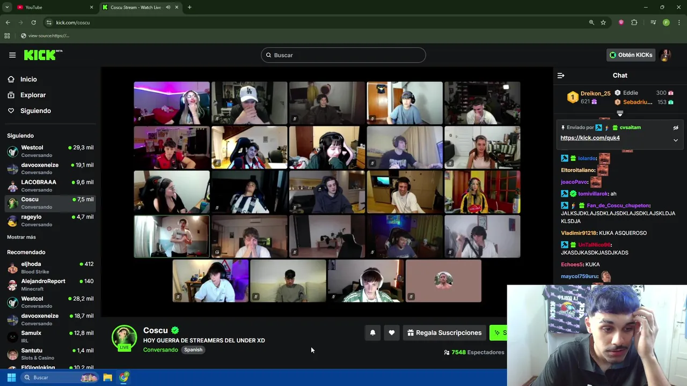Image resolution: width=687 pixels, height=386 pixels.
Task: Go back in browser history
Action: tap(8, 23)
